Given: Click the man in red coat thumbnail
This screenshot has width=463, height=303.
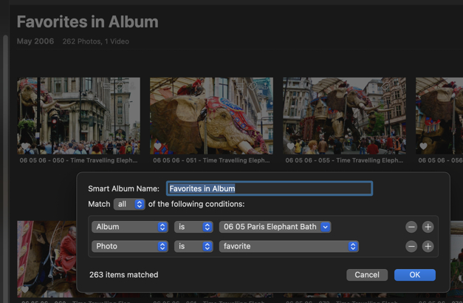Looking at the screenshot, I should click(x=47, y=259).
